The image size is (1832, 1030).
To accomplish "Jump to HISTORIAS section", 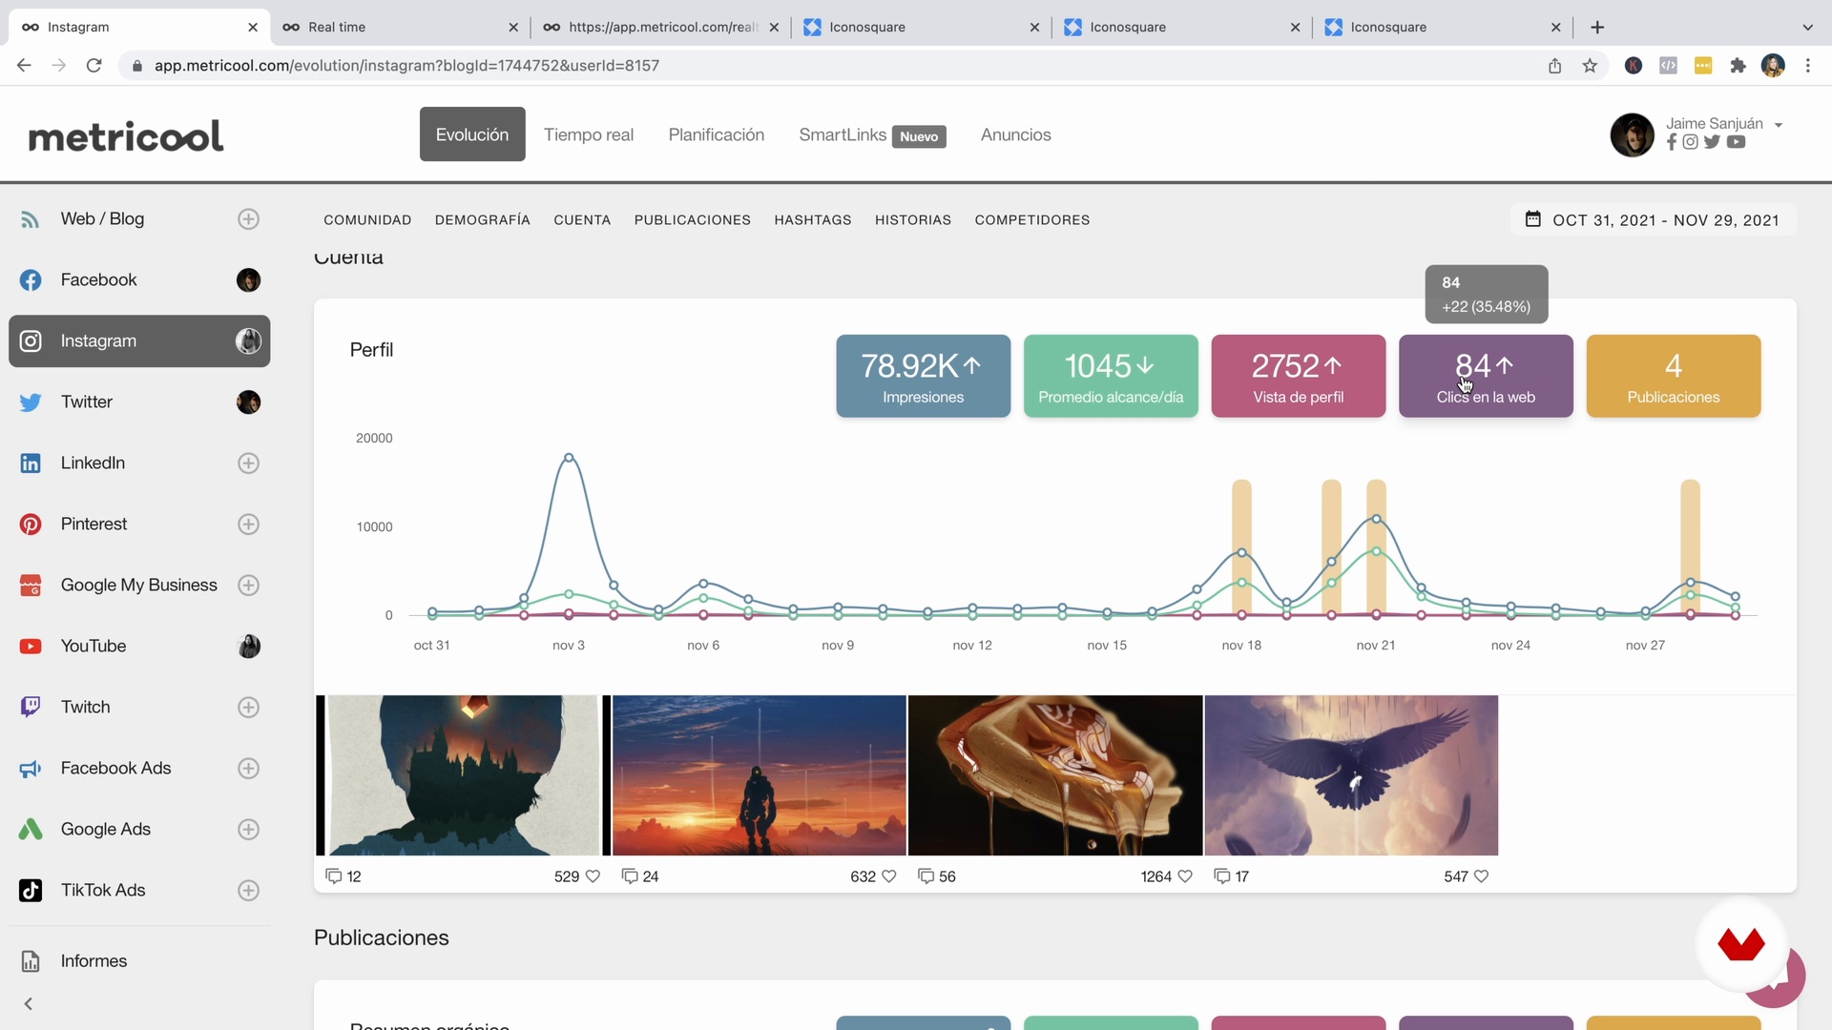I will (913, 219).
